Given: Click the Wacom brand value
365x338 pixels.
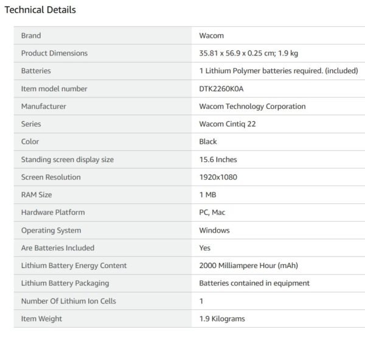Looking at the screenshot, I should 211,35.
